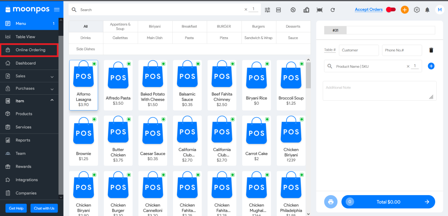448x216 pixels.
Task: Open the discount percent badge icon
Action: coord(293,10)
